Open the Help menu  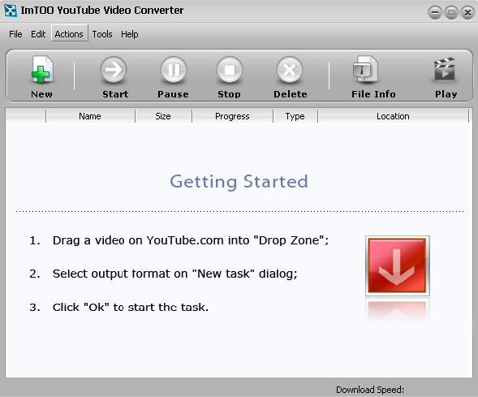[x=130, y=34]
